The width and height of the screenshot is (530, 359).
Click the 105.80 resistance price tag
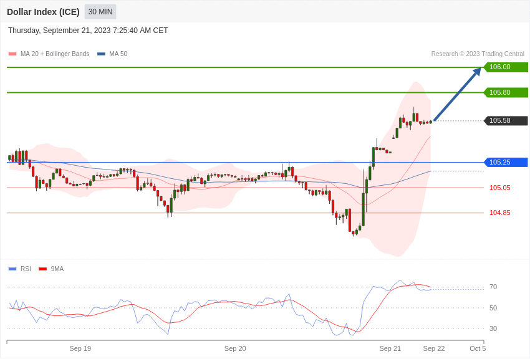505,92
